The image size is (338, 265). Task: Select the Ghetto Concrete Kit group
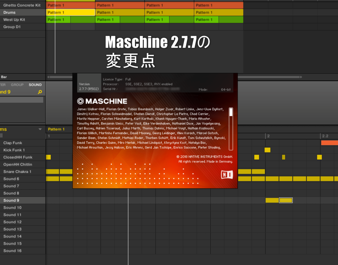click(x=22, y=5)
